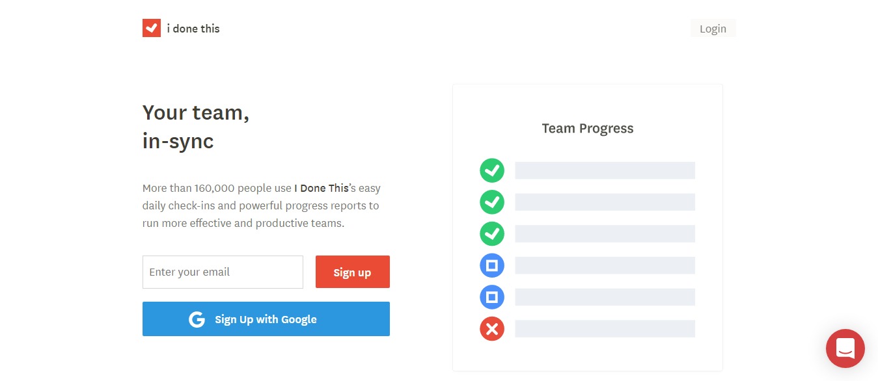Click the bold "I Done This" text link
Screen dimensions: 878x381
pyautogui.click(x=322, y=189)
